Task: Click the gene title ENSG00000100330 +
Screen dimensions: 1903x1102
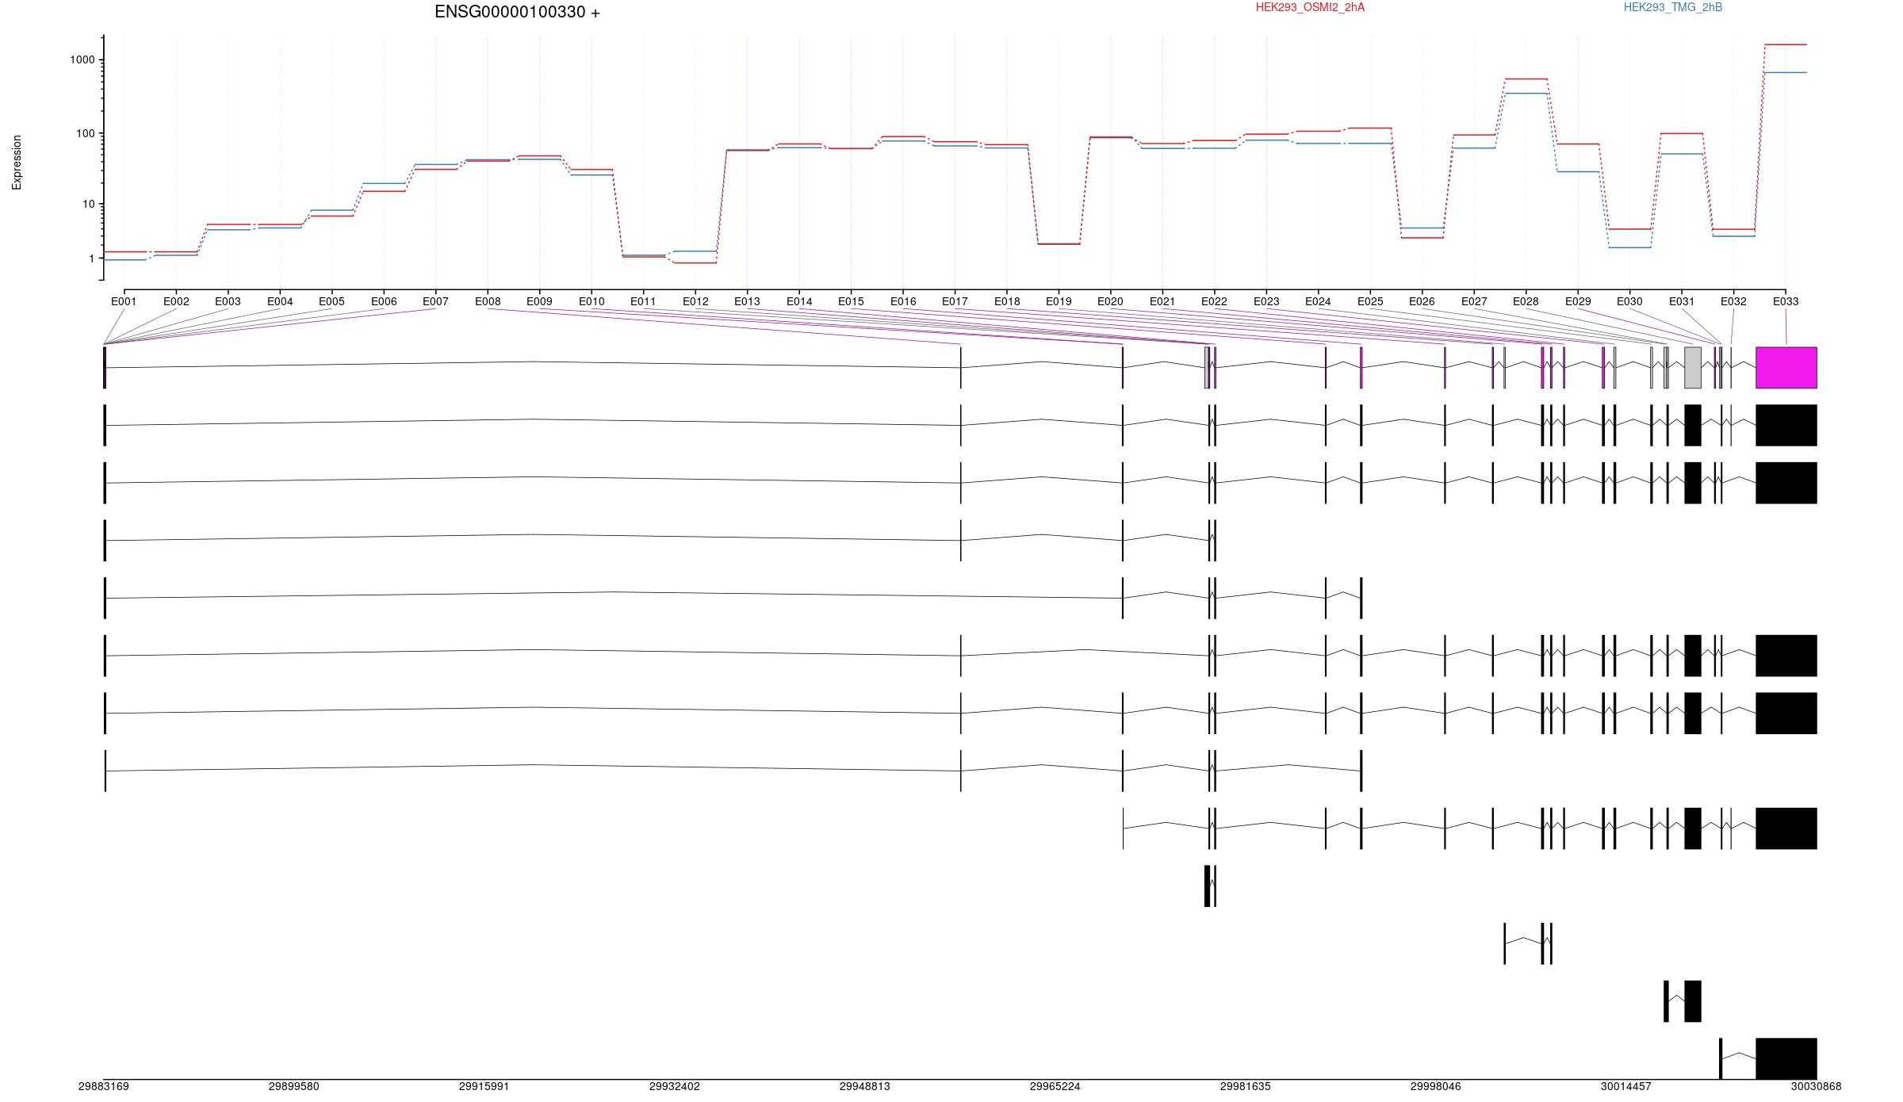Action: point(517,12)
